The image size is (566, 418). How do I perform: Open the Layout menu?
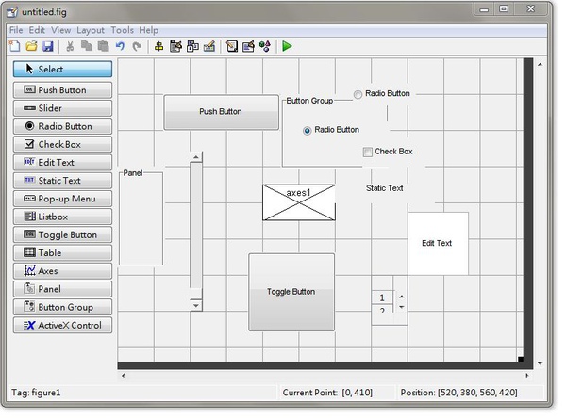(91, 30)
